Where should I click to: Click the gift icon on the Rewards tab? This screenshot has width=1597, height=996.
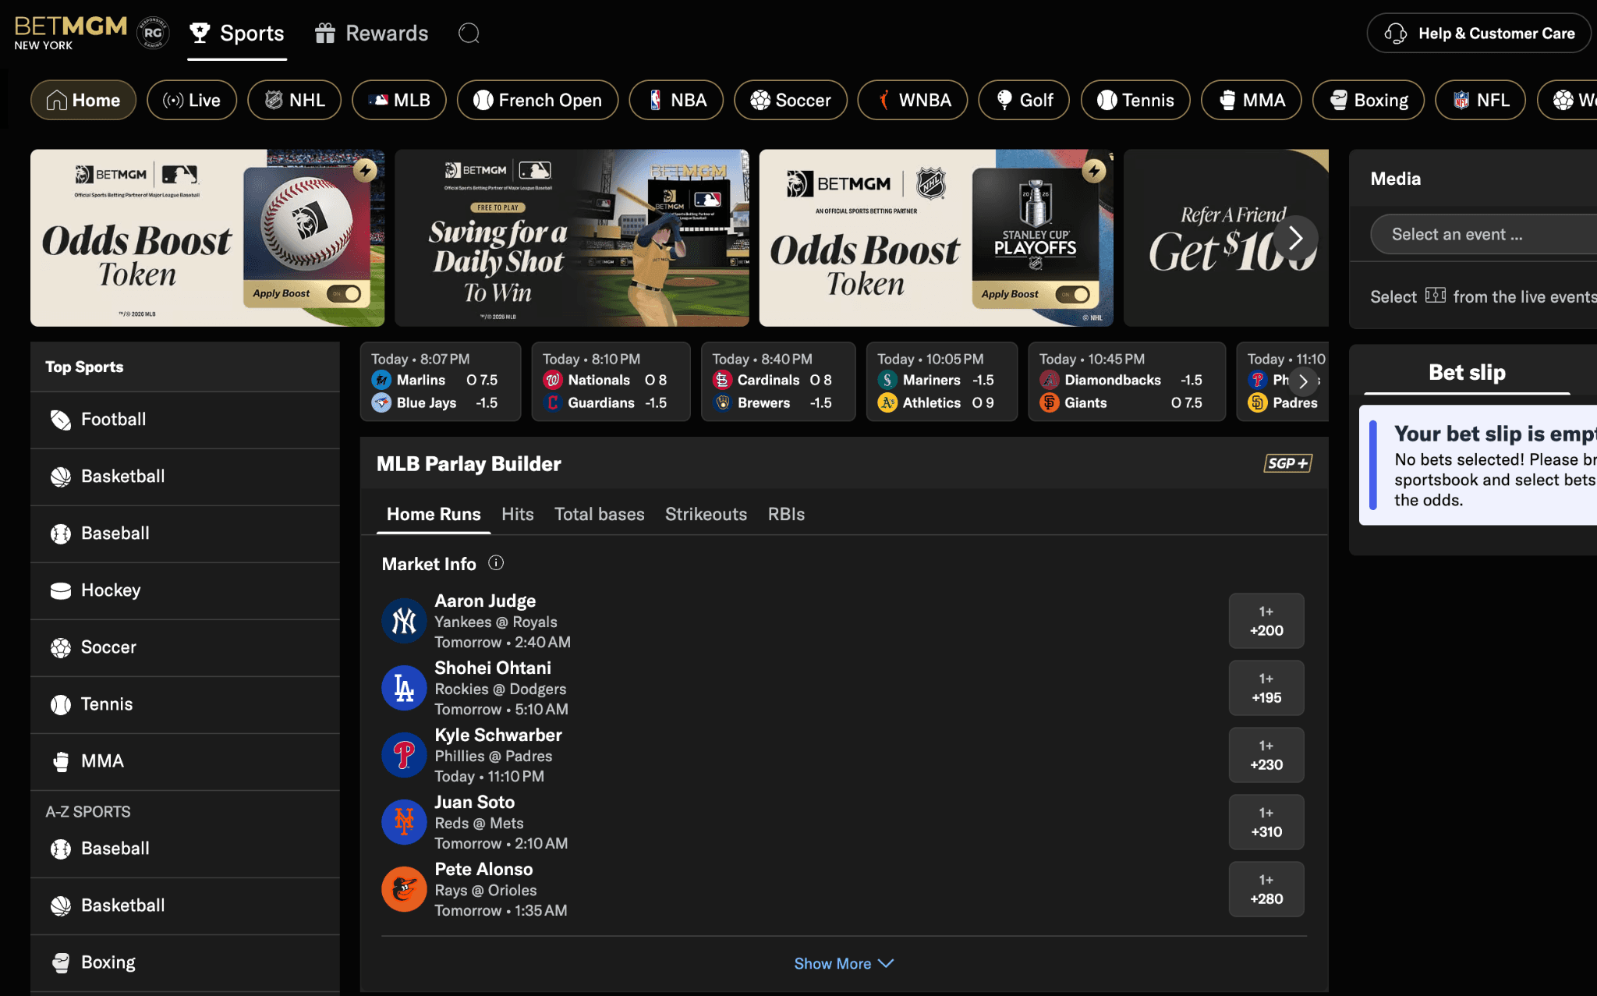[x=325, y=33]
